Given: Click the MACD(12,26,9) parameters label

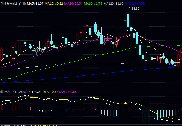Looking at the screenshot, I should pos(15,92).
